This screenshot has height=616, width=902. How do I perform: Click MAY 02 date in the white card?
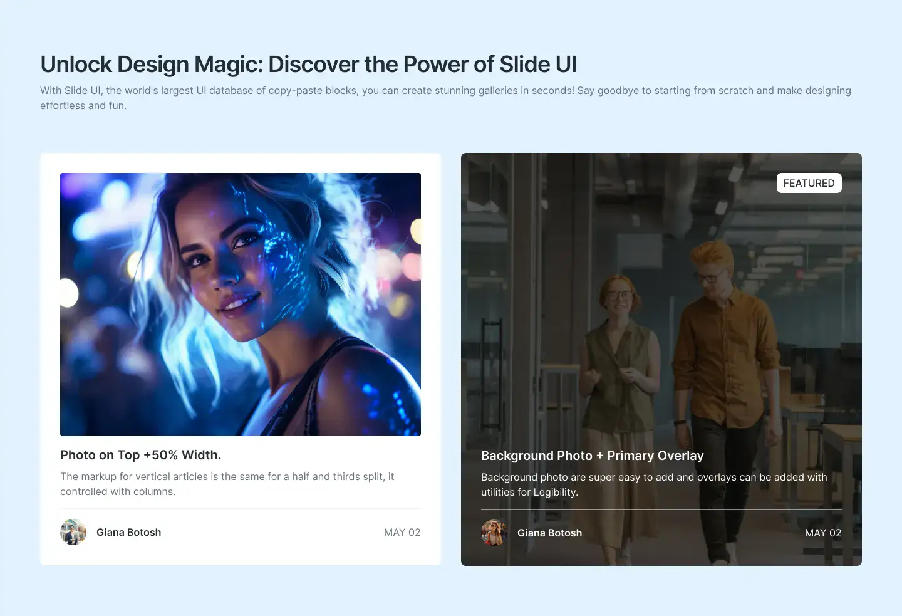(x=402, y=532)
